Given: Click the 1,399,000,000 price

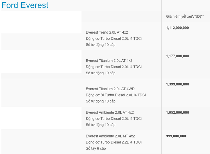Looking at the screenshot, I should [x=177, y=84].
